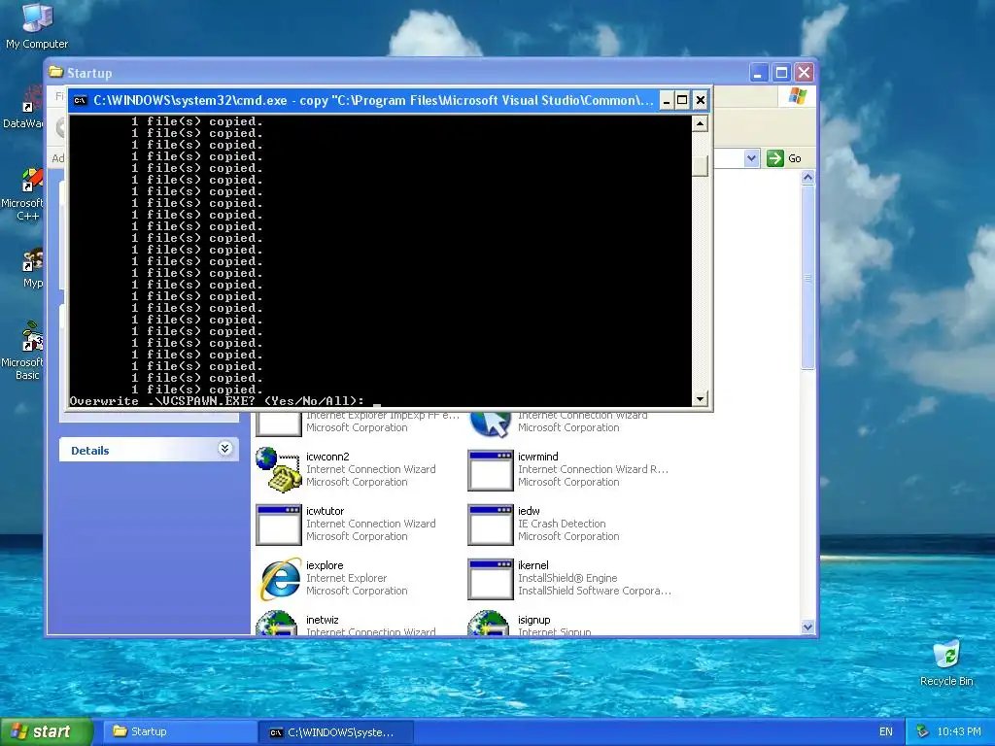Click the isignup file name

(x=534, y=620)
